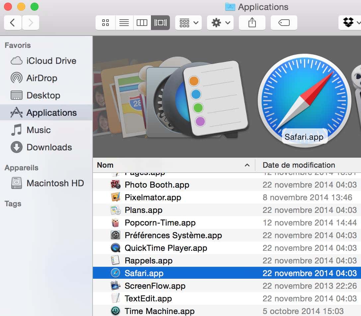The image size is (361, 316).
Task: Click the AirDrop radar icon
Action: [x=17, y=78]
